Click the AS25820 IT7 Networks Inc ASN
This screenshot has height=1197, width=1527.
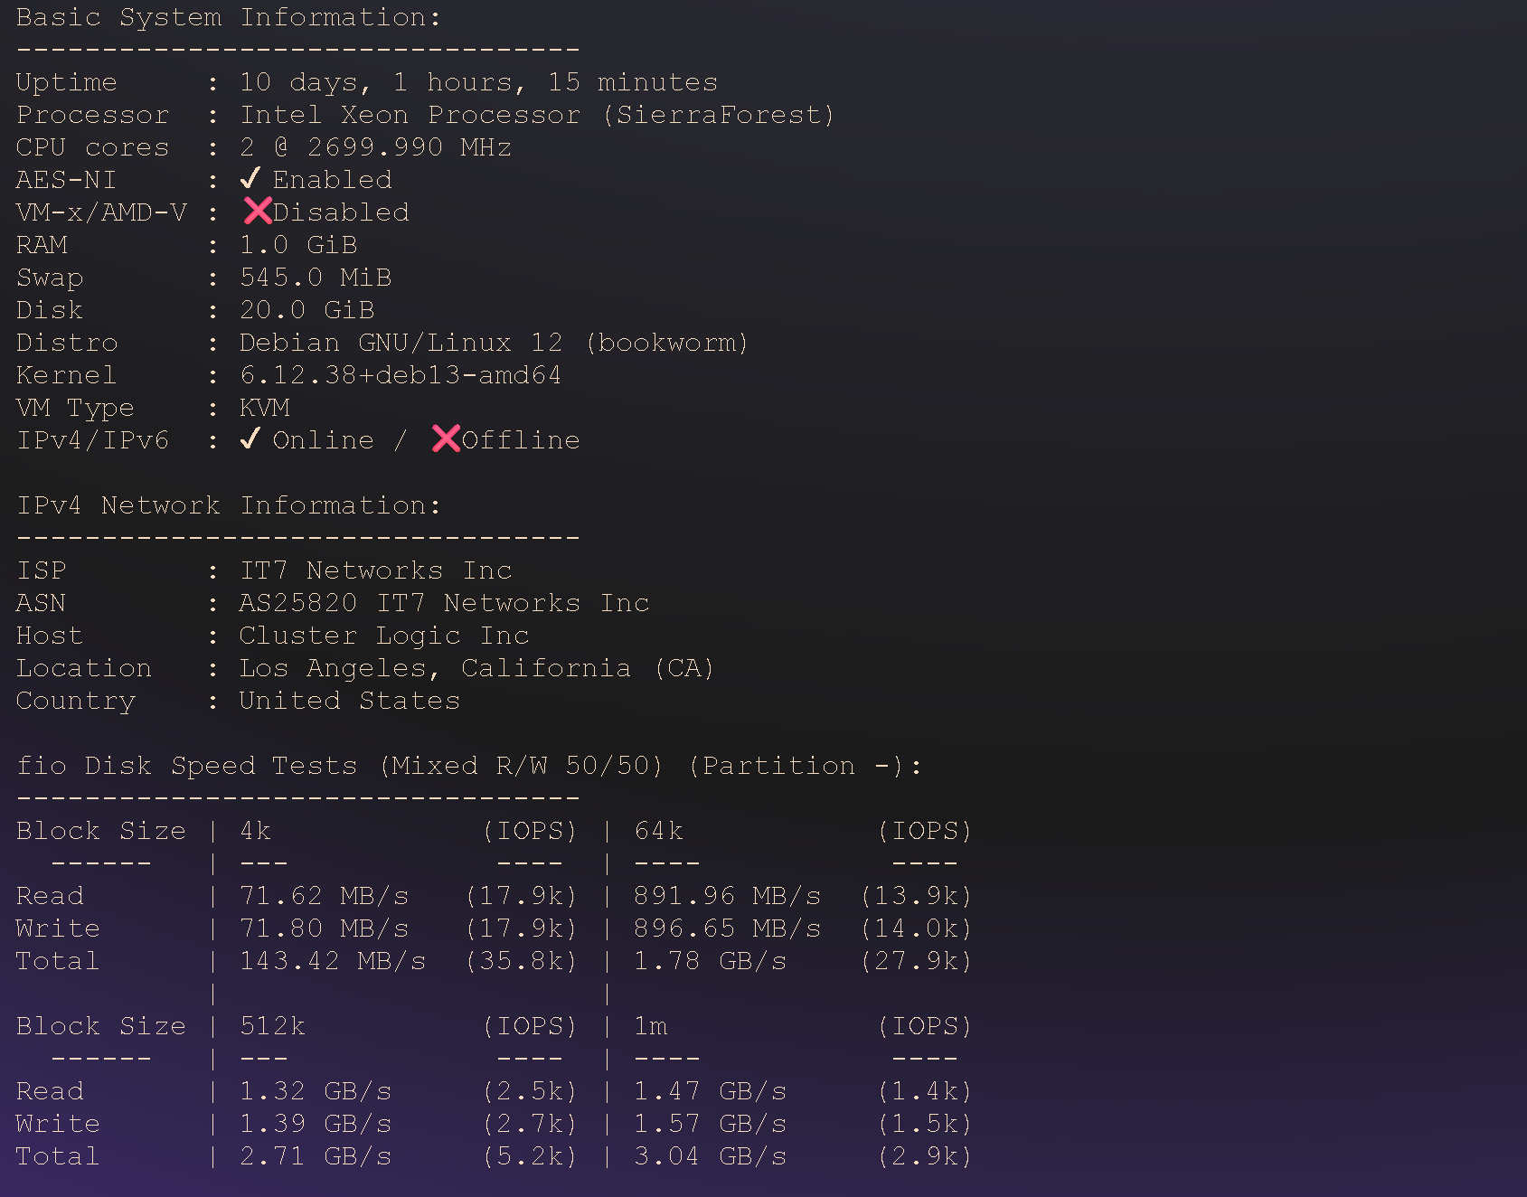point(444,603)
